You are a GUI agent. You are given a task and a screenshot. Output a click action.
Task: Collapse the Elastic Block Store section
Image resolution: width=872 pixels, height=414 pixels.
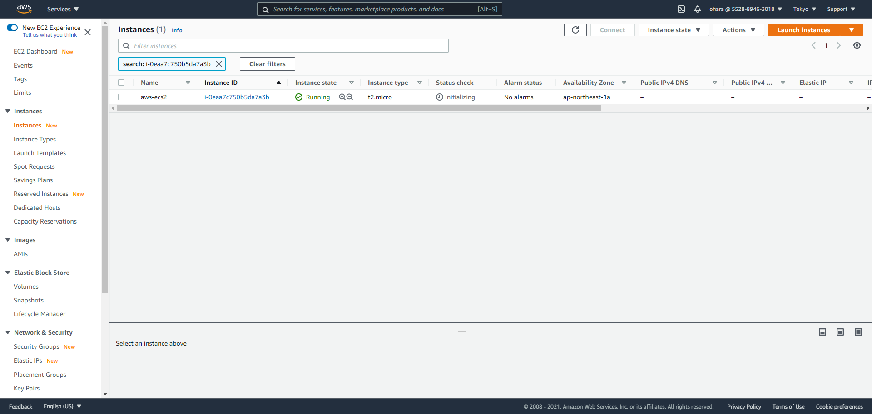(8, 273)
